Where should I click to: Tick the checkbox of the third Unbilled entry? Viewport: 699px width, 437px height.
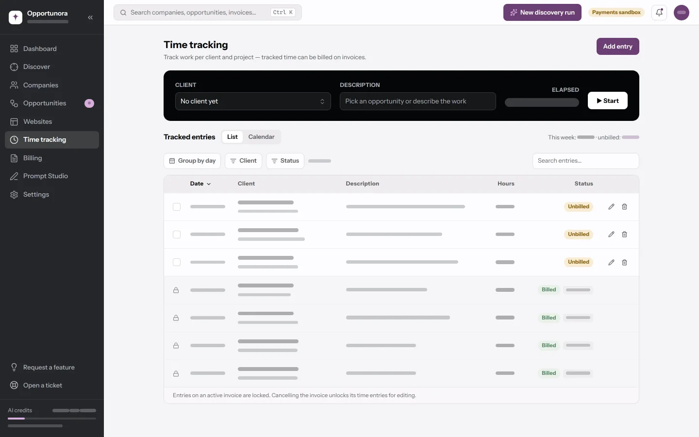coord(177,262)
